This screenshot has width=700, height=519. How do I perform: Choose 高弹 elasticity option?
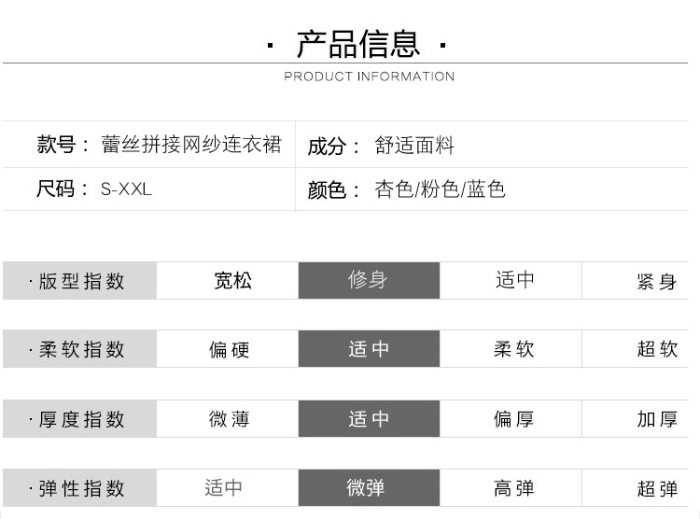tap(514, 487)
